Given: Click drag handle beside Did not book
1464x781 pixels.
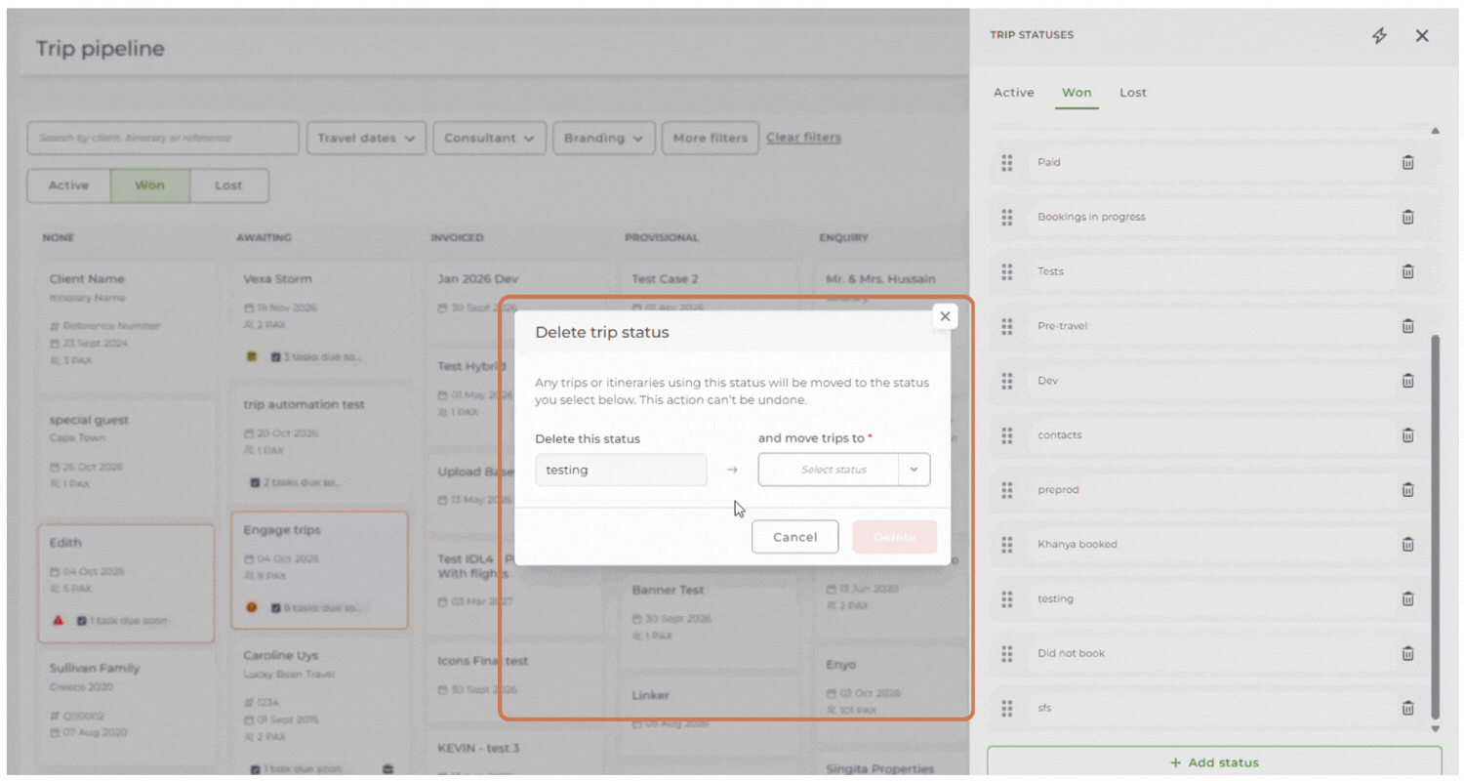Looking at the screenshot, I should (x=1007, y=654).
